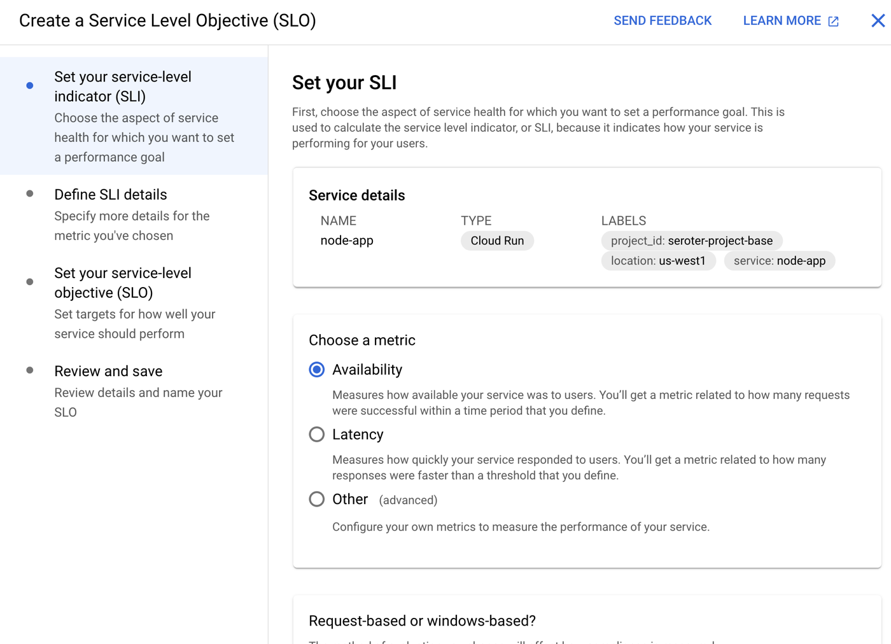Choose the Other (advanced) metric option
Viewport: 891px width, 644px height.
(x=317, y=500)
